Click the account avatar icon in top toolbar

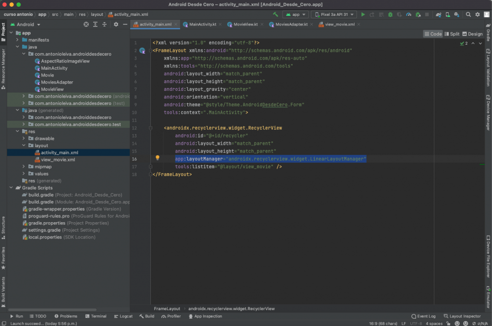tap(487, 14)
